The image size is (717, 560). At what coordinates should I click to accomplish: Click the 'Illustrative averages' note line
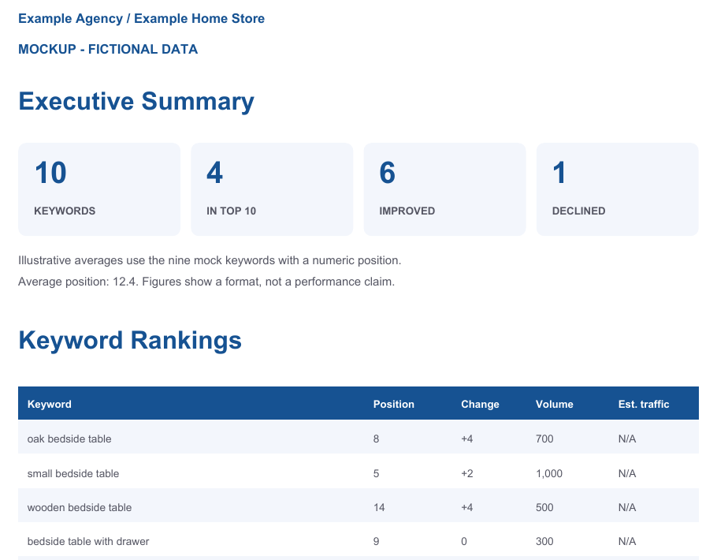coord(210,260)
